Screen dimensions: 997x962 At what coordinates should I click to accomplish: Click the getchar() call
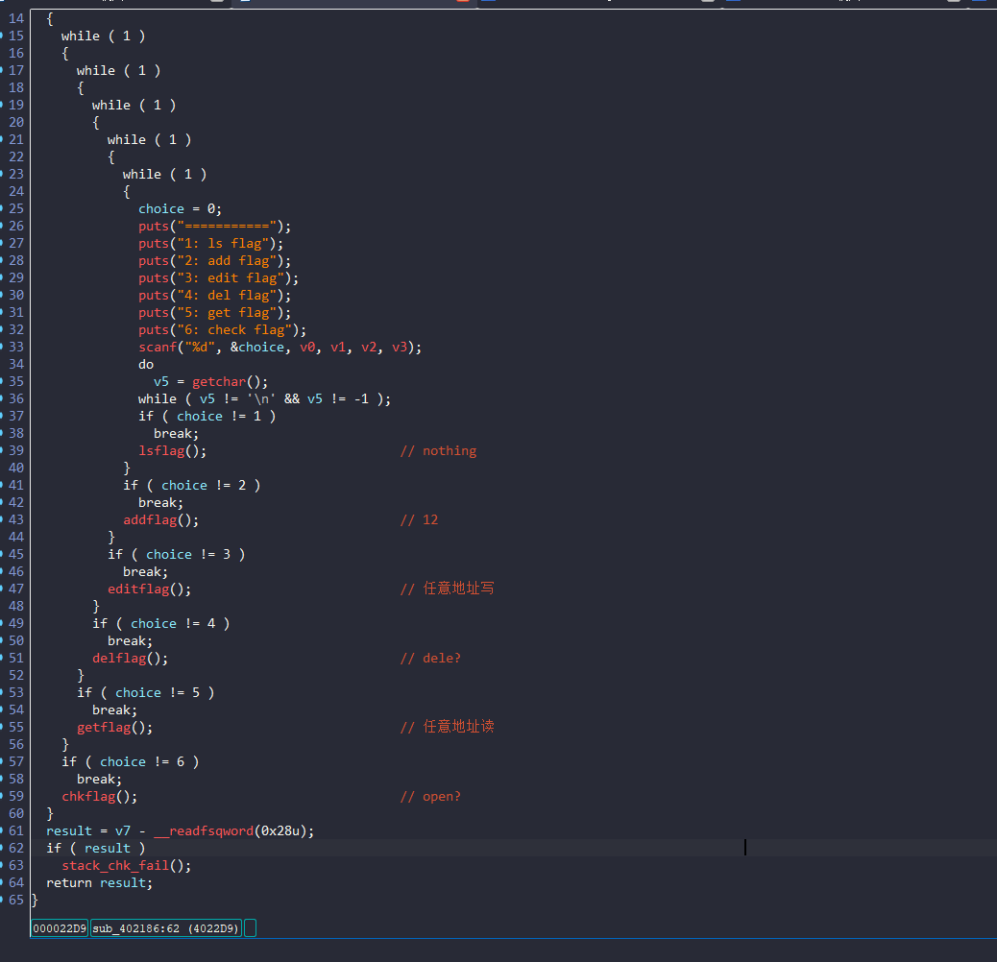pos(231,381)
